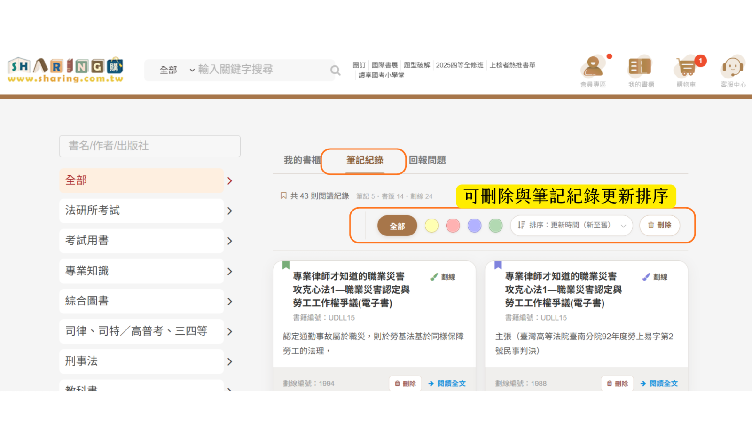
Task: Select the 全部 filter pill
Action: 397,226
